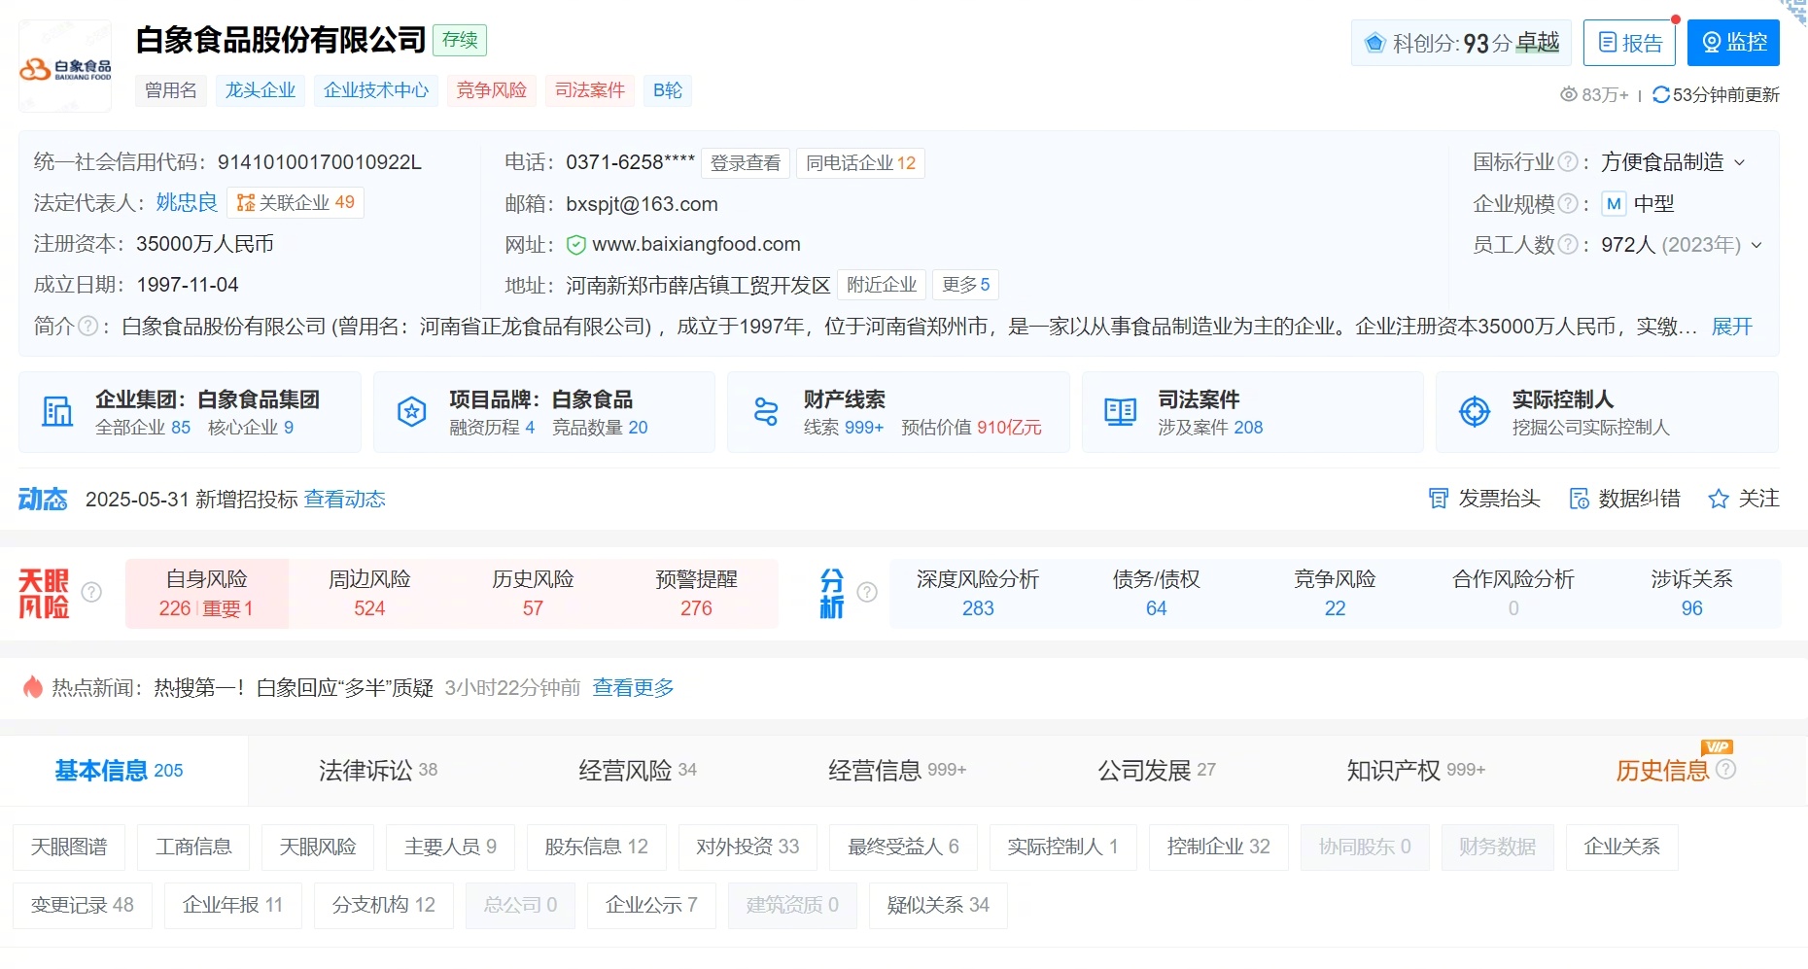
Task: Click the 数据纠错 correction icon
Action: tap(1579, 499)
